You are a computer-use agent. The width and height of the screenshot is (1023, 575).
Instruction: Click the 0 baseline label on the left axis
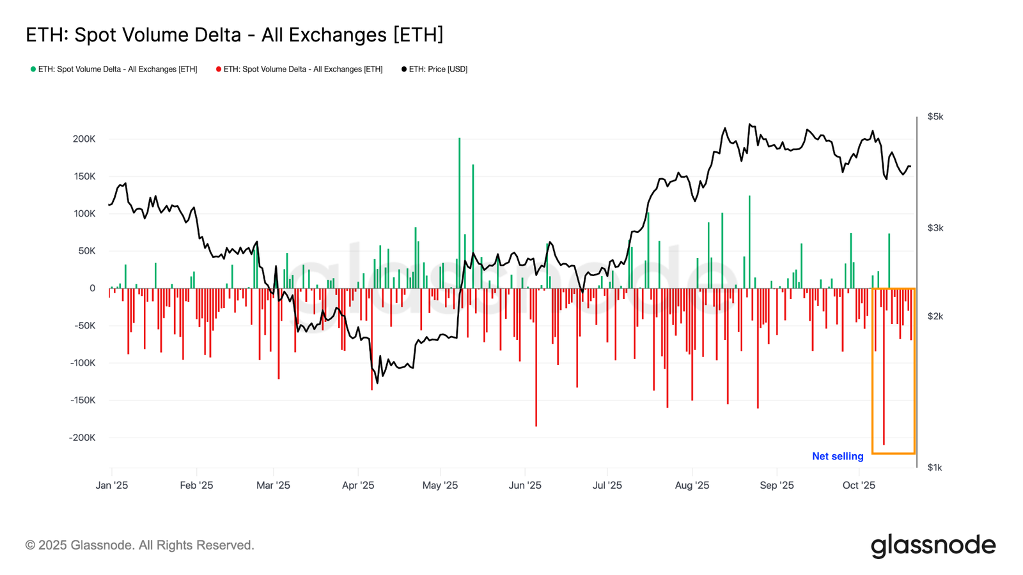pos(92,288)
